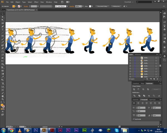Choose the Zoom tool magnifier

click(x=3, y=99)
